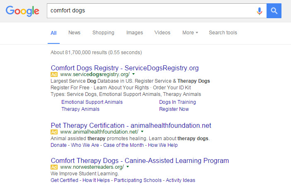Image resolution: width=291 pixels, height=189 pixels.
Task: Open the Who We Are sitelink
Action: (x=85, y=145)
